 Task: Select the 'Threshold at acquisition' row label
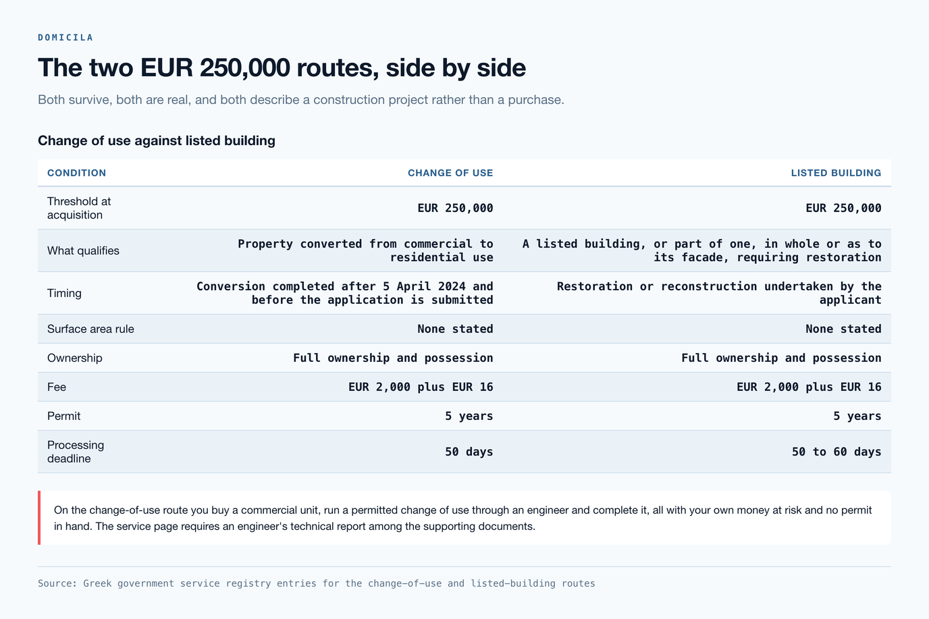(x=79, y=208)
